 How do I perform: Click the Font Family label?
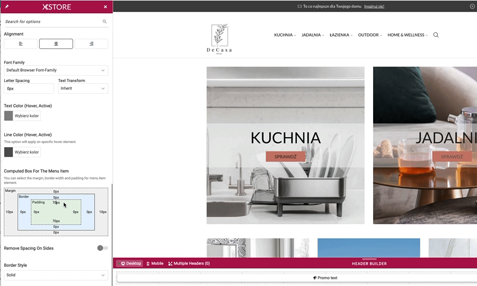coord(14,62)
